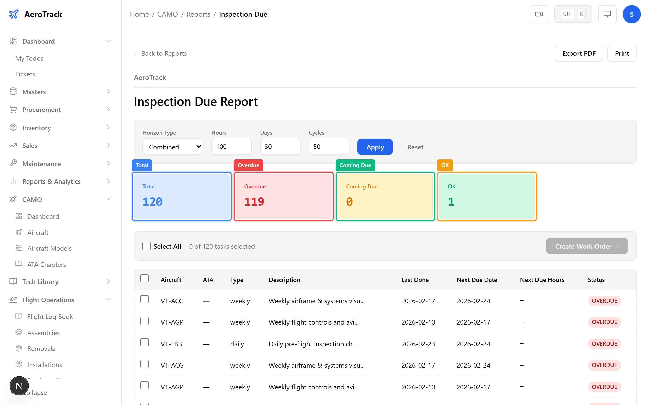Image resolution: width=649 pixels, height=405 pixels.
Task: Expand the Masters sidebar section
Action: 108,91
